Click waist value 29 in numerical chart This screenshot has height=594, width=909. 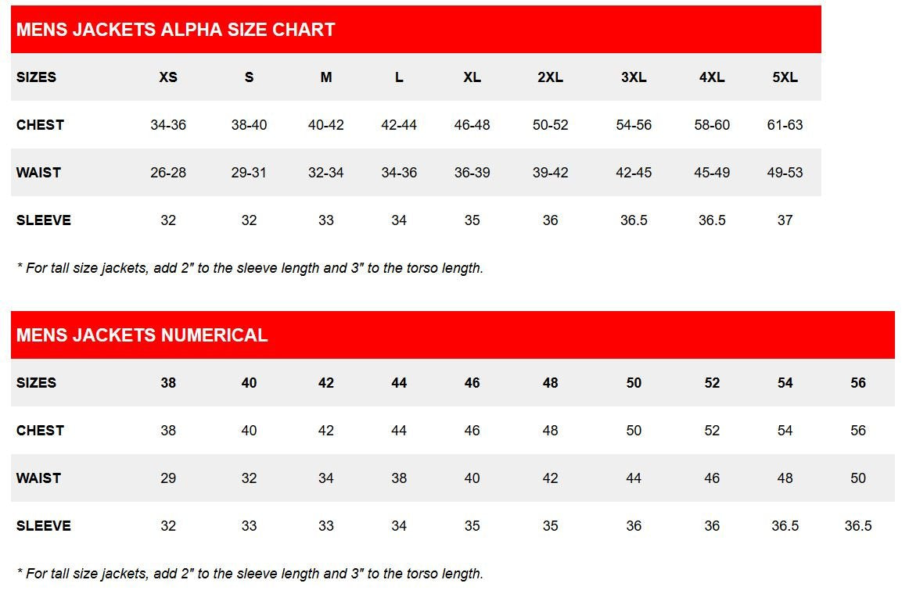point(168,478)
